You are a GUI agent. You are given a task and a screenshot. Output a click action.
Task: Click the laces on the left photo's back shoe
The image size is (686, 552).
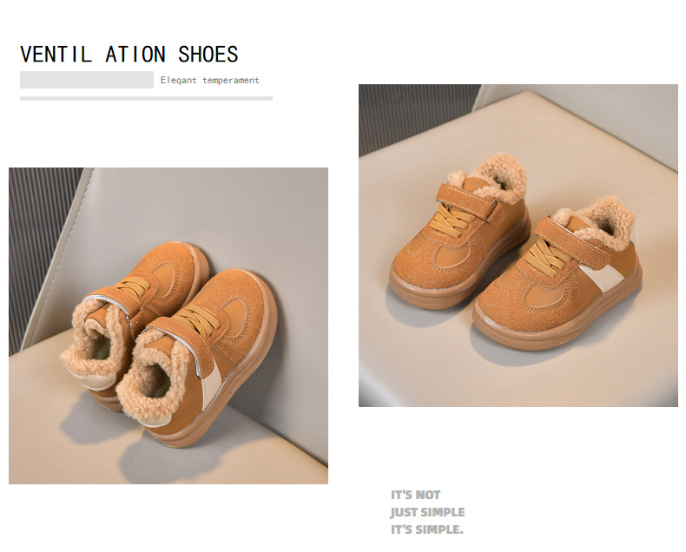click(134, 286)
